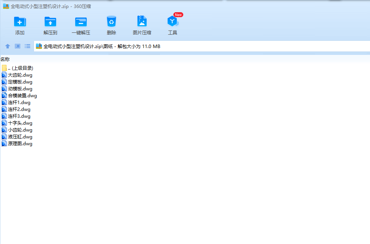Go up one level with the up arrow
Viewport: 370px width, 244px height.
pos(8,46)
